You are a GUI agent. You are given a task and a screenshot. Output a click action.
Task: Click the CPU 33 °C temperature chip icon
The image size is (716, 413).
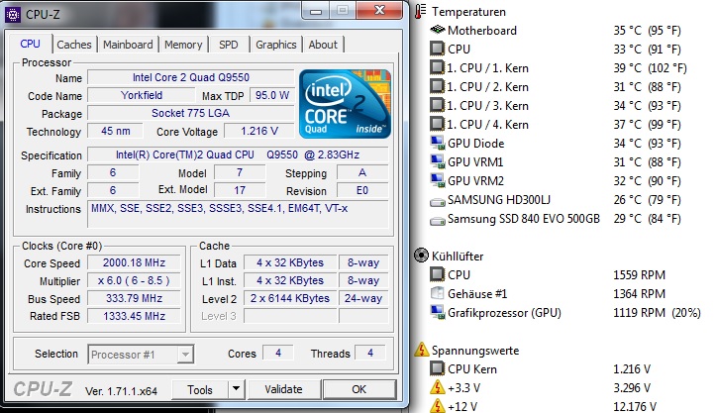point(437,49)
